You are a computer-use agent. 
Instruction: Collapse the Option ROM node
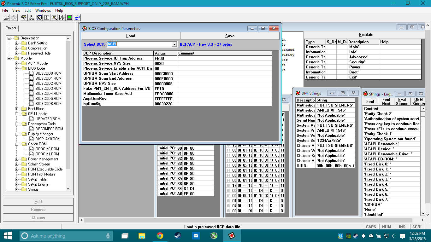pos(16,144)
